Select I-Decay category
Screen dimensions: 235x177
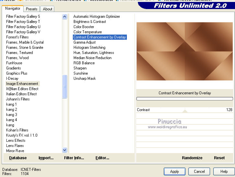[x=12, y=78]
